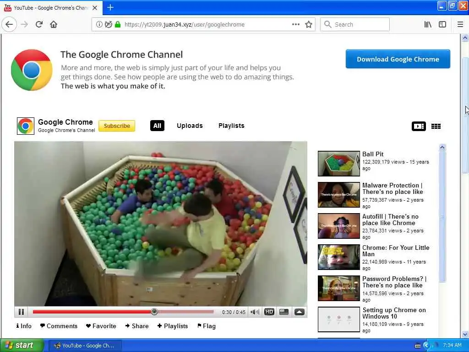The width and height of the screenshot is (469, 352).
Task: Open the Firefox hamburger menu
Action: click(x=460, y=25)
